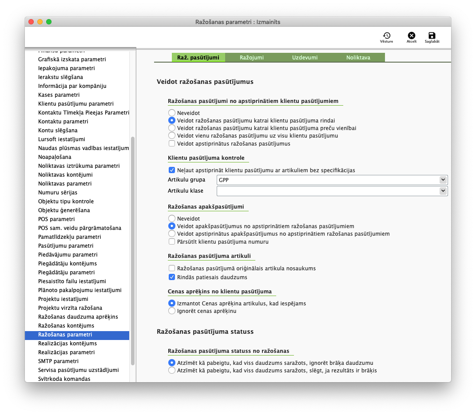Select SMTP parametri from the list
This screenshot has height=415, width=476.
point(58,361)
